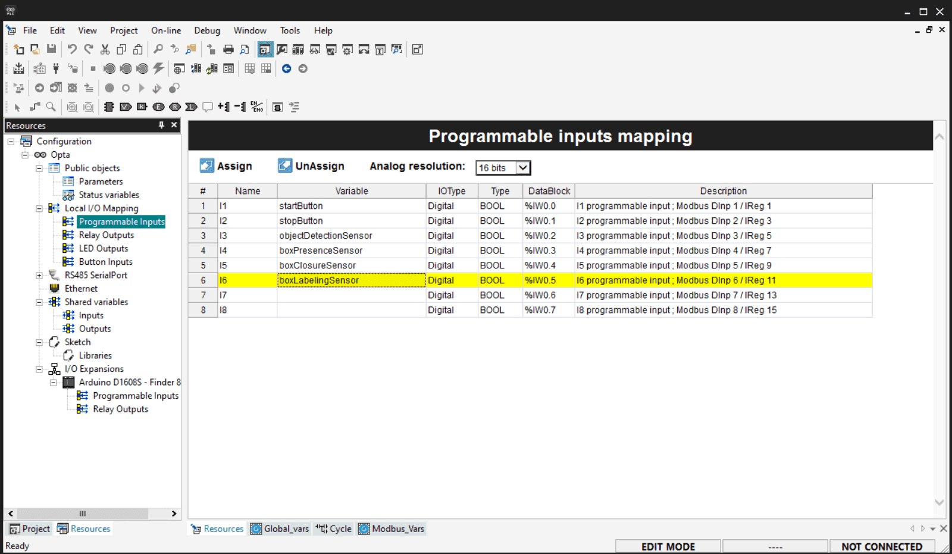This screenshot has width=952, height=554.
Task: Click the Resources panel horizontal scrollbar
Action: click(x=83, y=514)
